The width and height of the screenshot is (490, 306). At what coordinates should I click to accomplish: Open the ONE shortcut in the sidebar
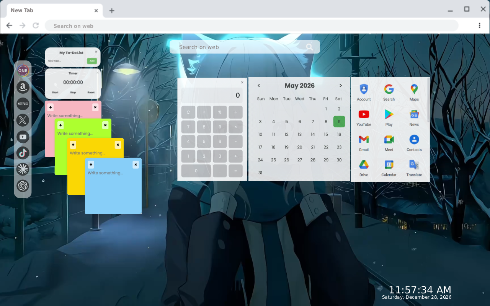(23, 71)
